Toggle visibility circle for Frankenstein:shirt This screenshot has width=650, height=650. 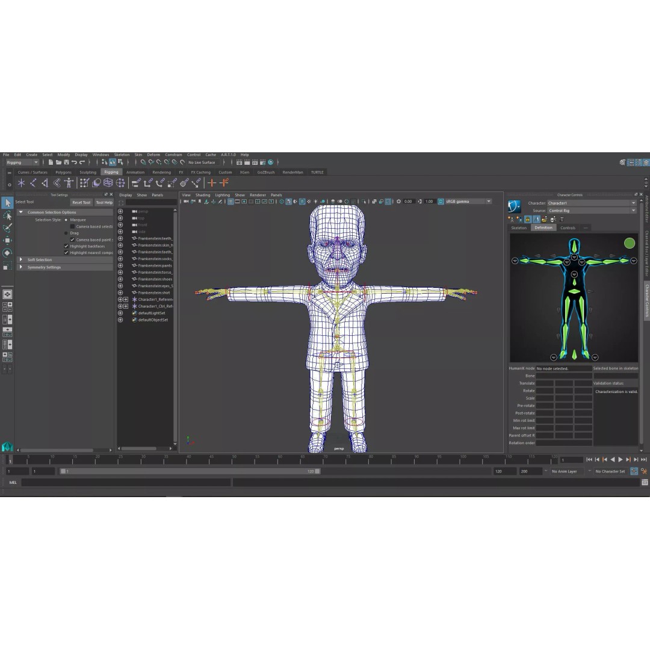point(120,292)
